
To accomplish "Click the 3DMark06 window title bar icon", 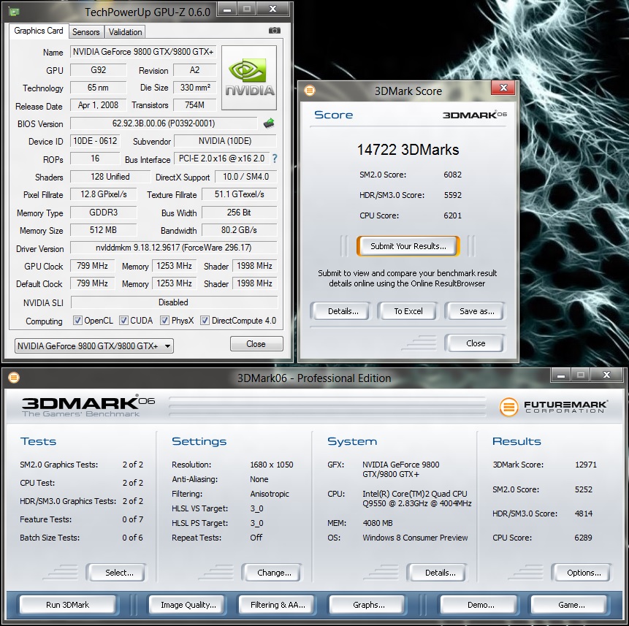I will pyautogui.click(x=14, y=378).
